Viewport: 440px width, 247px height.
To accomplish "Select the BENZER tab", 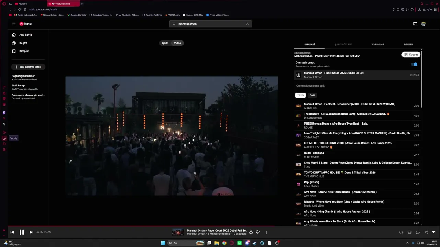I will [x=408, y=45].
